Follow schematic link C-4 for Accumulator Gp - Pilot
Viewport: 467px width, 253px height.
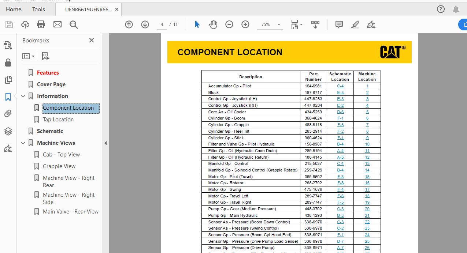tap(340, 86)
